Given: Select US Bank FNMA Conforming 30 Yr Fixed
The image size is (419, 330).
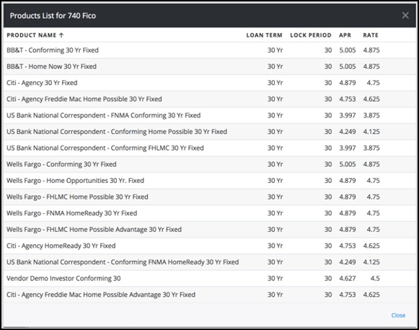Looking at the screenshot, I should point(209,115).
